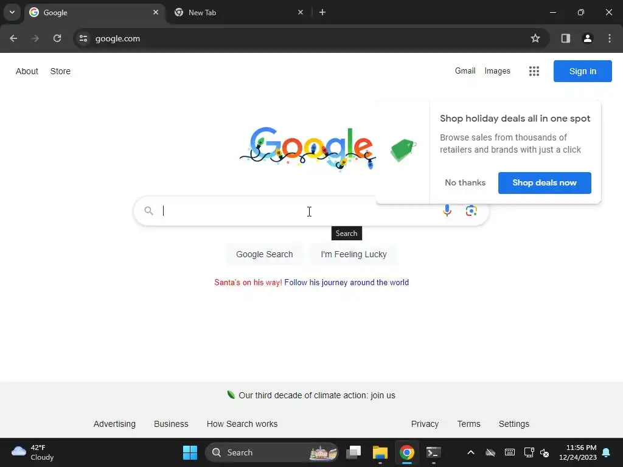Open the About link
This screenshot has width=623, height=467.
pos(27,71)
